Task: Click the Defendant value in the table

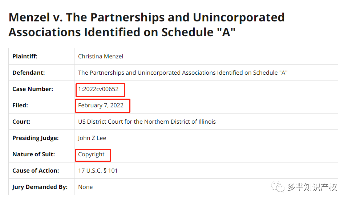Action: (x=183, y=73)
